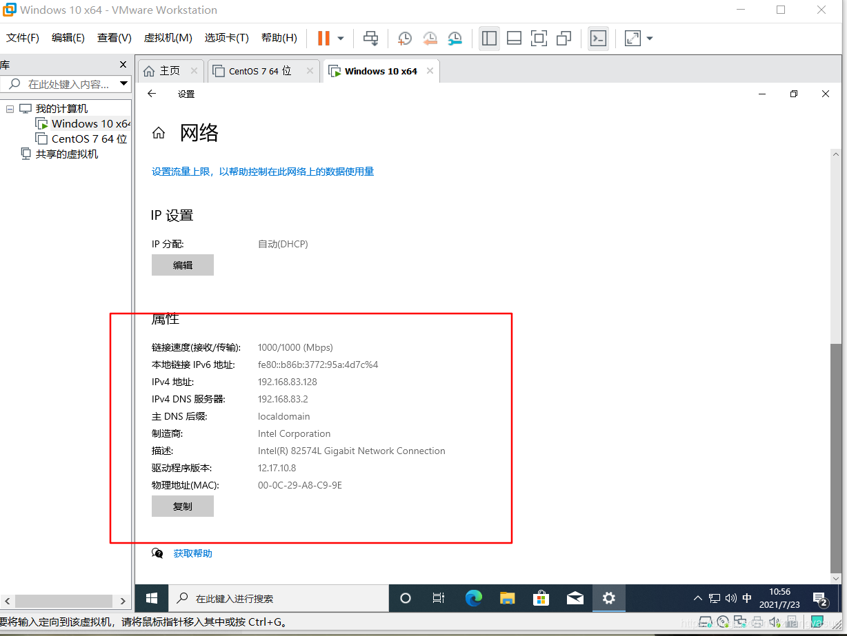Image resolution: width=847 pixels, height=636 pixels.
Task: Open notifications from the system tray
Action: tap(820, 598)
